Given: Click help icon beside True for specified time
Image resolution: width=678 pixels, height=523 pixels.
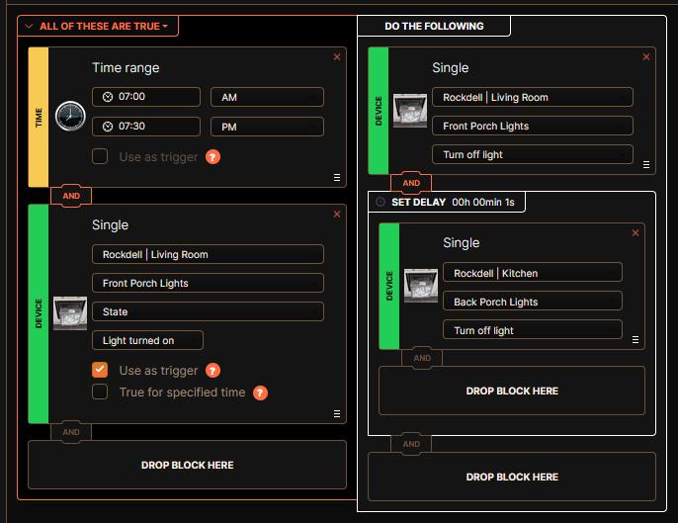Looking at the screenshot, I should [260, 392].
